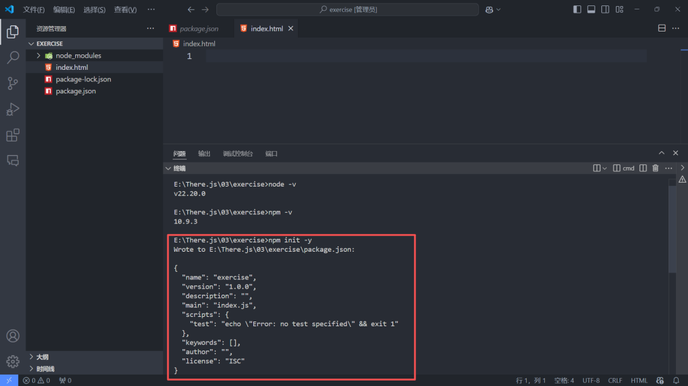Delete terminal with the trash icon
The image size is (688, 386).
(x=655, y=168)
